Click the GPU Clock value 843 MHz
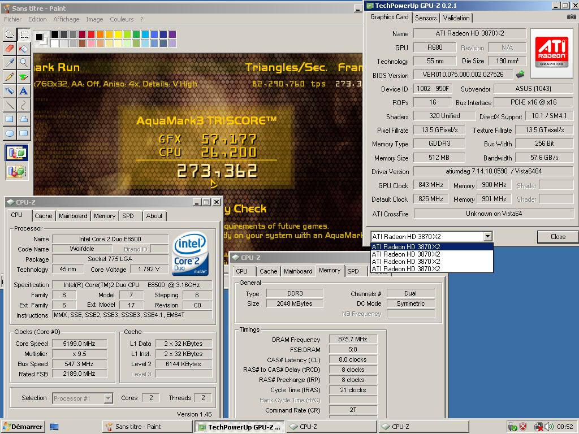This screenshot has width=579, height=434. (430, 185)
